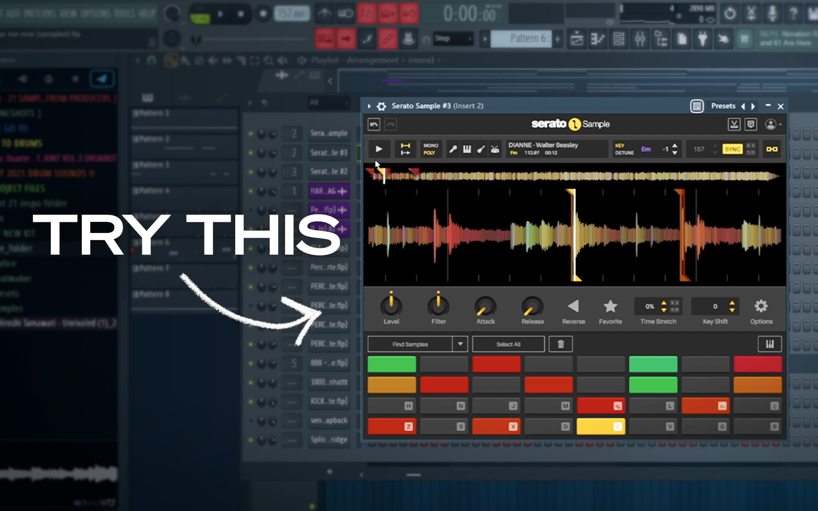The width and height of the screenshot is (818, 511).
Task: Trigger the red pad labeled Z
Action: pyautogui.click(x=392, y=426)
